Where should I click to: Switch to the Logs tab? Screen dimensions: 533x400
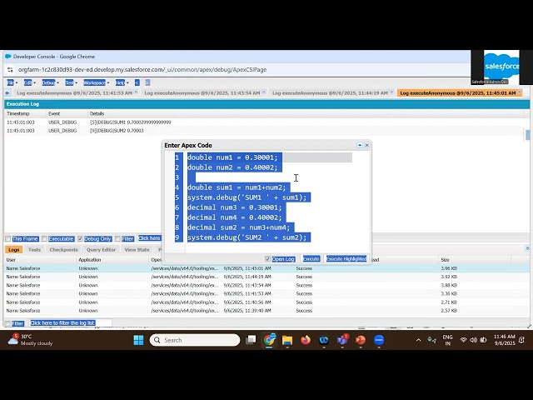pyautogui.click(x=13, y=250)
